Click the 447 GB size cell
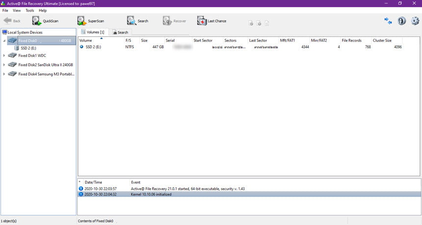 [x=158, y=47]
